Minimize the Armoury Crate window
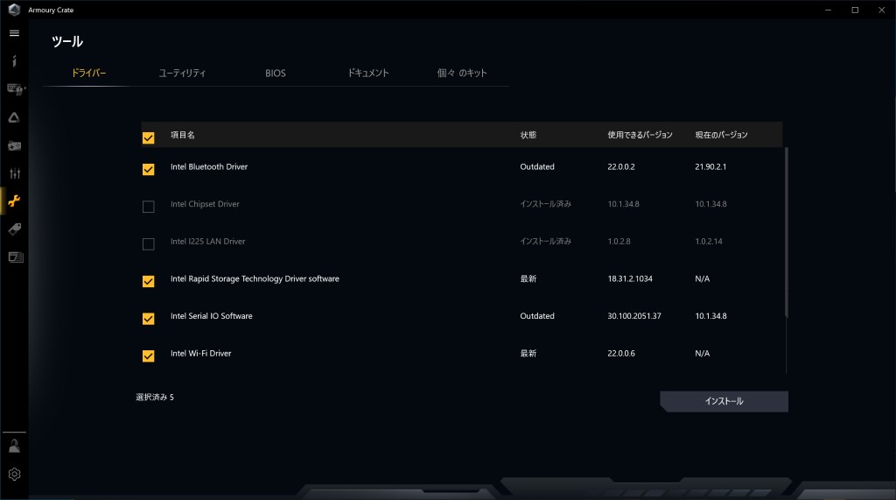Viewport: 896px width, 500px height. coord(828,10)
